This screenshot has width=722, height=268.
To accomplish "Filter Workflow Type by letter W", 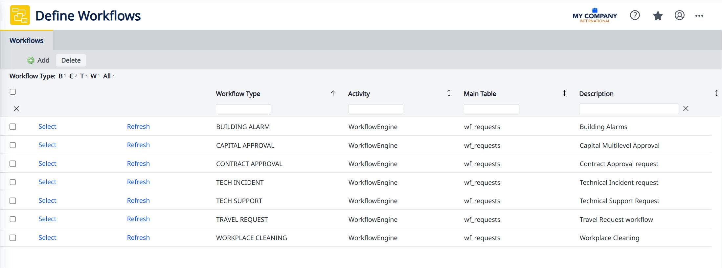I will click(x=93, y=76).
